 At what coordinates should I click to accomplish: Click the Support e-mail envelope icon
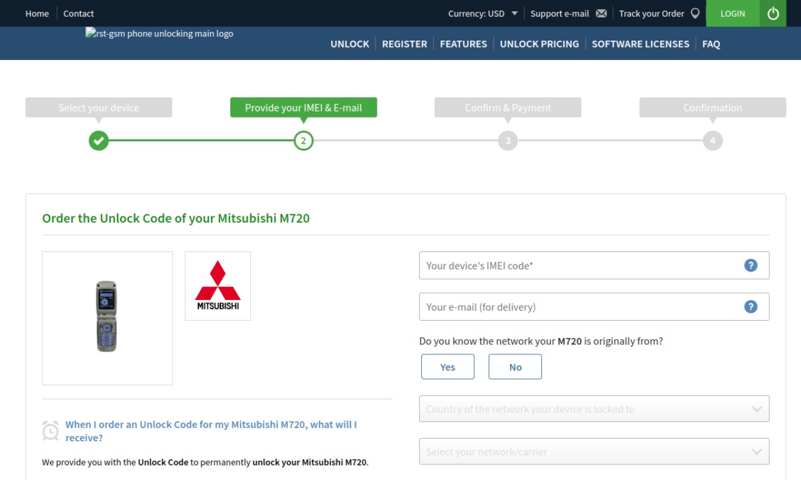(601, 14)
